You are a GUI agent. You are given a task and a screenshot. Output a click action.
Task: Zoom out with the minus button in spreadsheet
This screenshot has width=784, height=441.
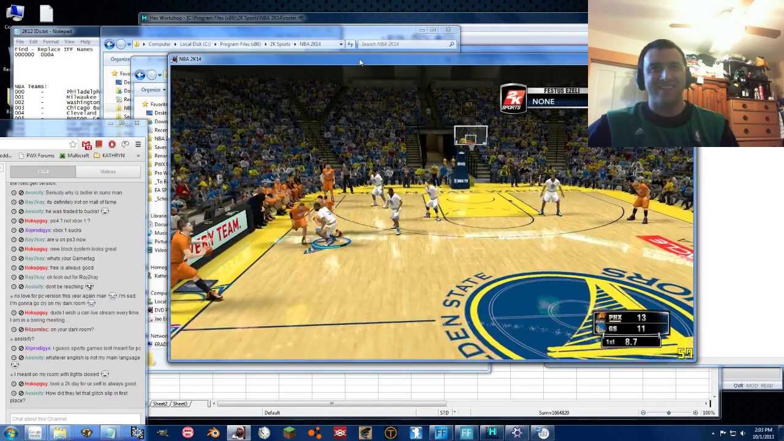tap(643, 413)
